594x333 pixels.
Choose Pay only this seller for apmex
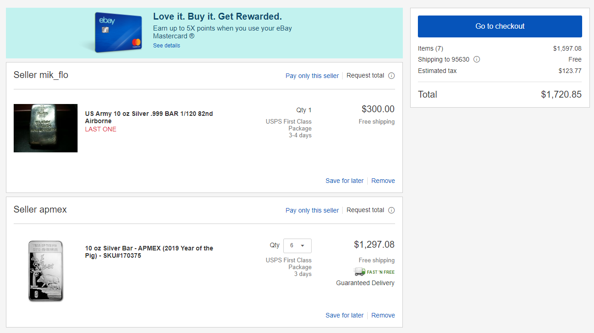point(312,210)
